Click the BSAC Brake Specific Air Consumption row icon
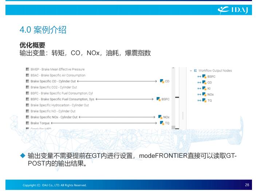256x191 pixels. point(27,75)
